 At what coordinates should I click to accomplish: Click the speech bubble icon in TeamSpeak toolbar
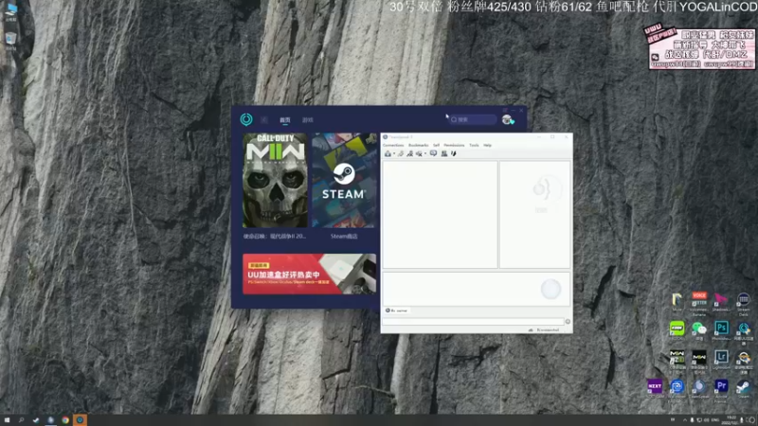[434, 153]
